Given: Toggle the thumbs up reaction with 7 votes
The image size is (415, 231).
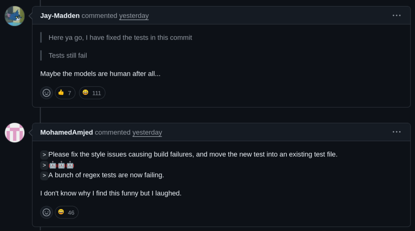Looking at the screenshot, I should [x=65, y=93].
